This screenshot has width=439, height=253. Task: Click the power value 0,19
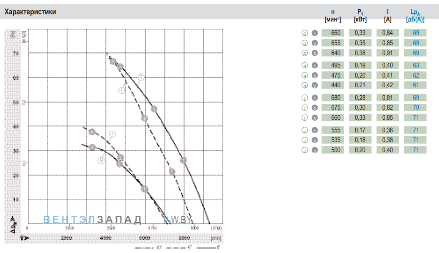click(x=360, y=65)
